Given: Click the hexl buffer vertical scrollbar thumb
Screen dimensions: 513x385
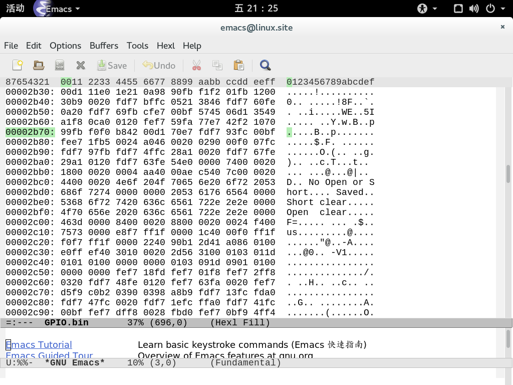Looking at the screenshot, I should 508,174.
